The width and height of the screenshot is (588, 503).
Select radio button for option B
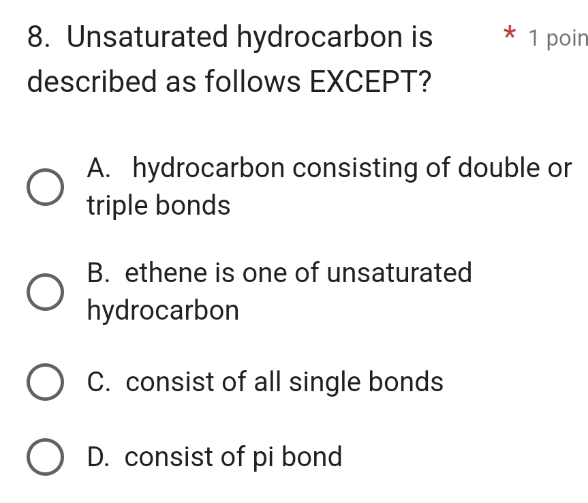coord(46,292)
